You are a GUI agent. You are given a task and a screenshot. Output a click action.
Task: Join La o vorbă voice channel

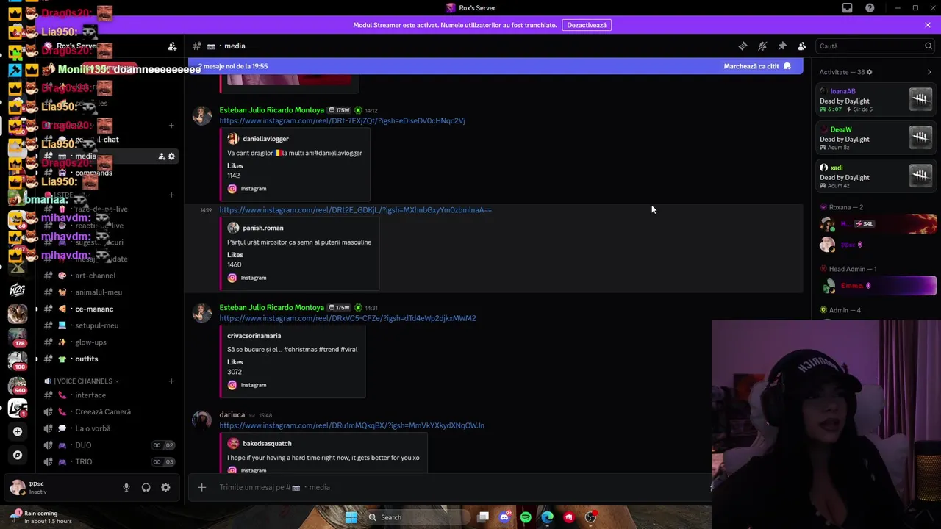(x=109, y=428)
